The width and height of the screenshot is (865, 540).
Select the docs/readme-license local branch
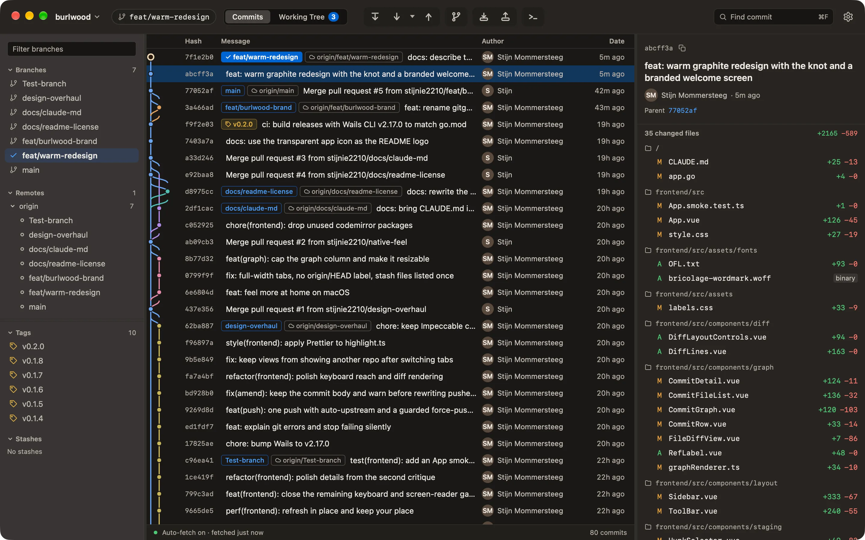coord(71,126)
